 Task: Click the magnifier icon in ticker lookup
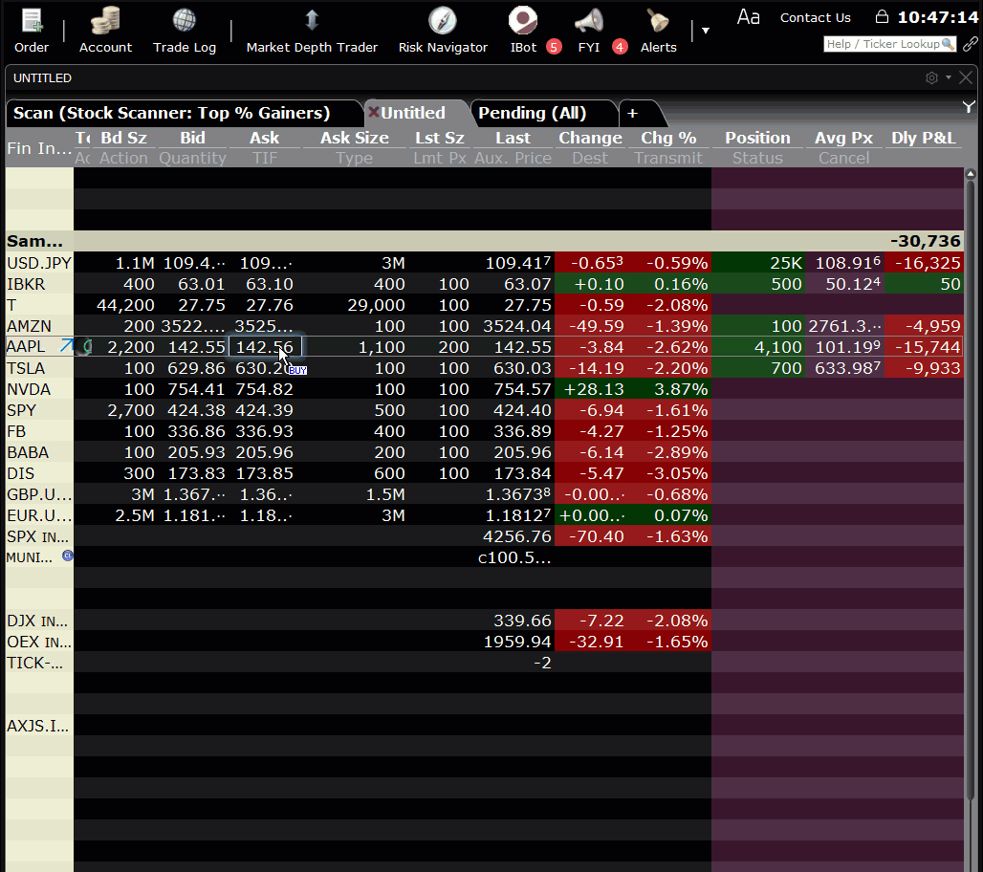point(948,44)
